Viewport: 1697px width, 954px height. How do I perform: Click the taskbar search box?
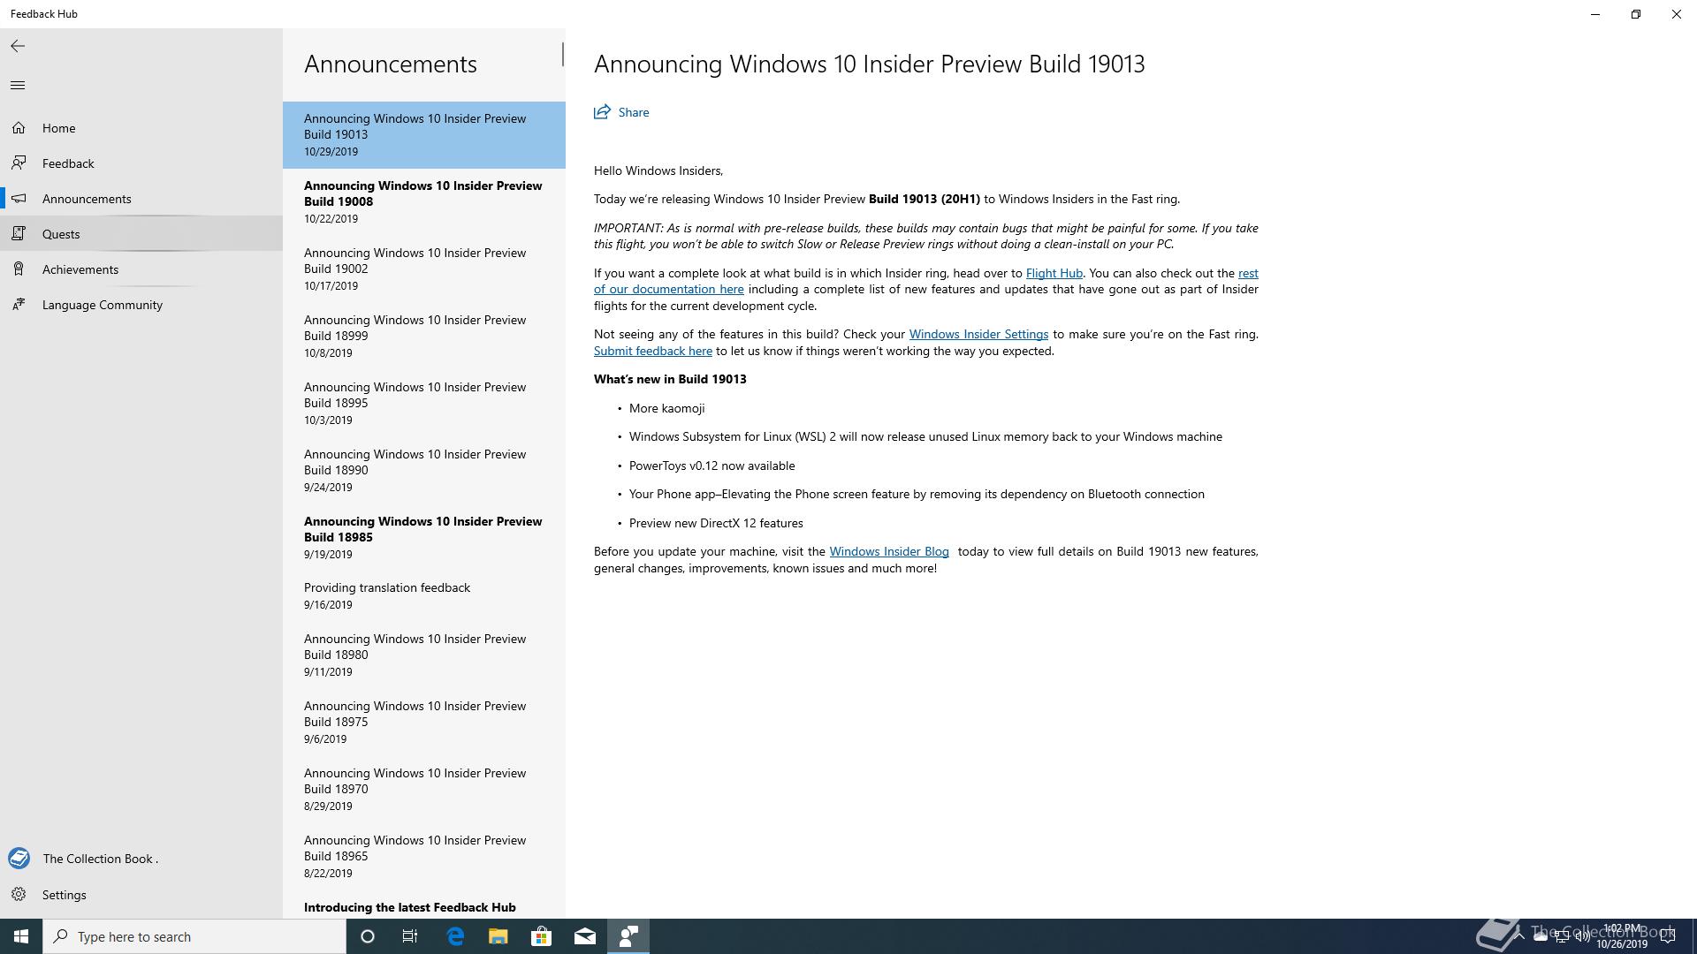(x=194, y=936)
